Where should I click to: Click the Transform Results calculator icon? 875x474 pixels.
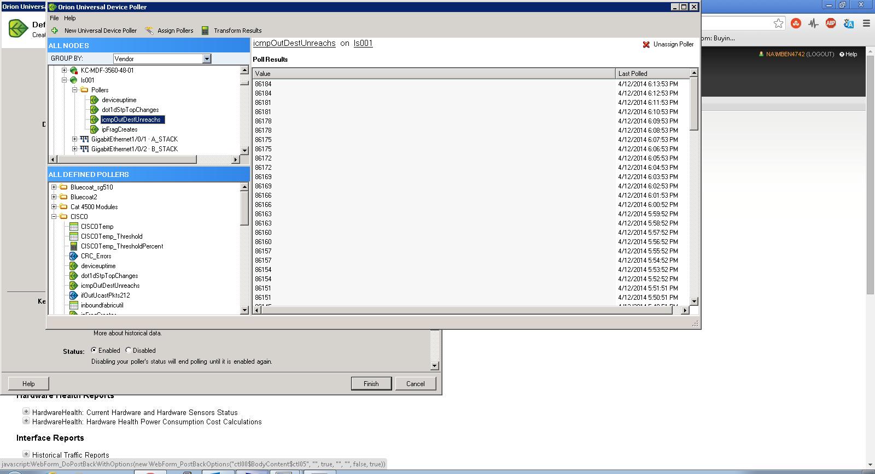[205, 31]
